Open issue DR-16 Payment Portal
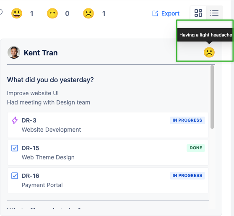 tap(108, 180)
